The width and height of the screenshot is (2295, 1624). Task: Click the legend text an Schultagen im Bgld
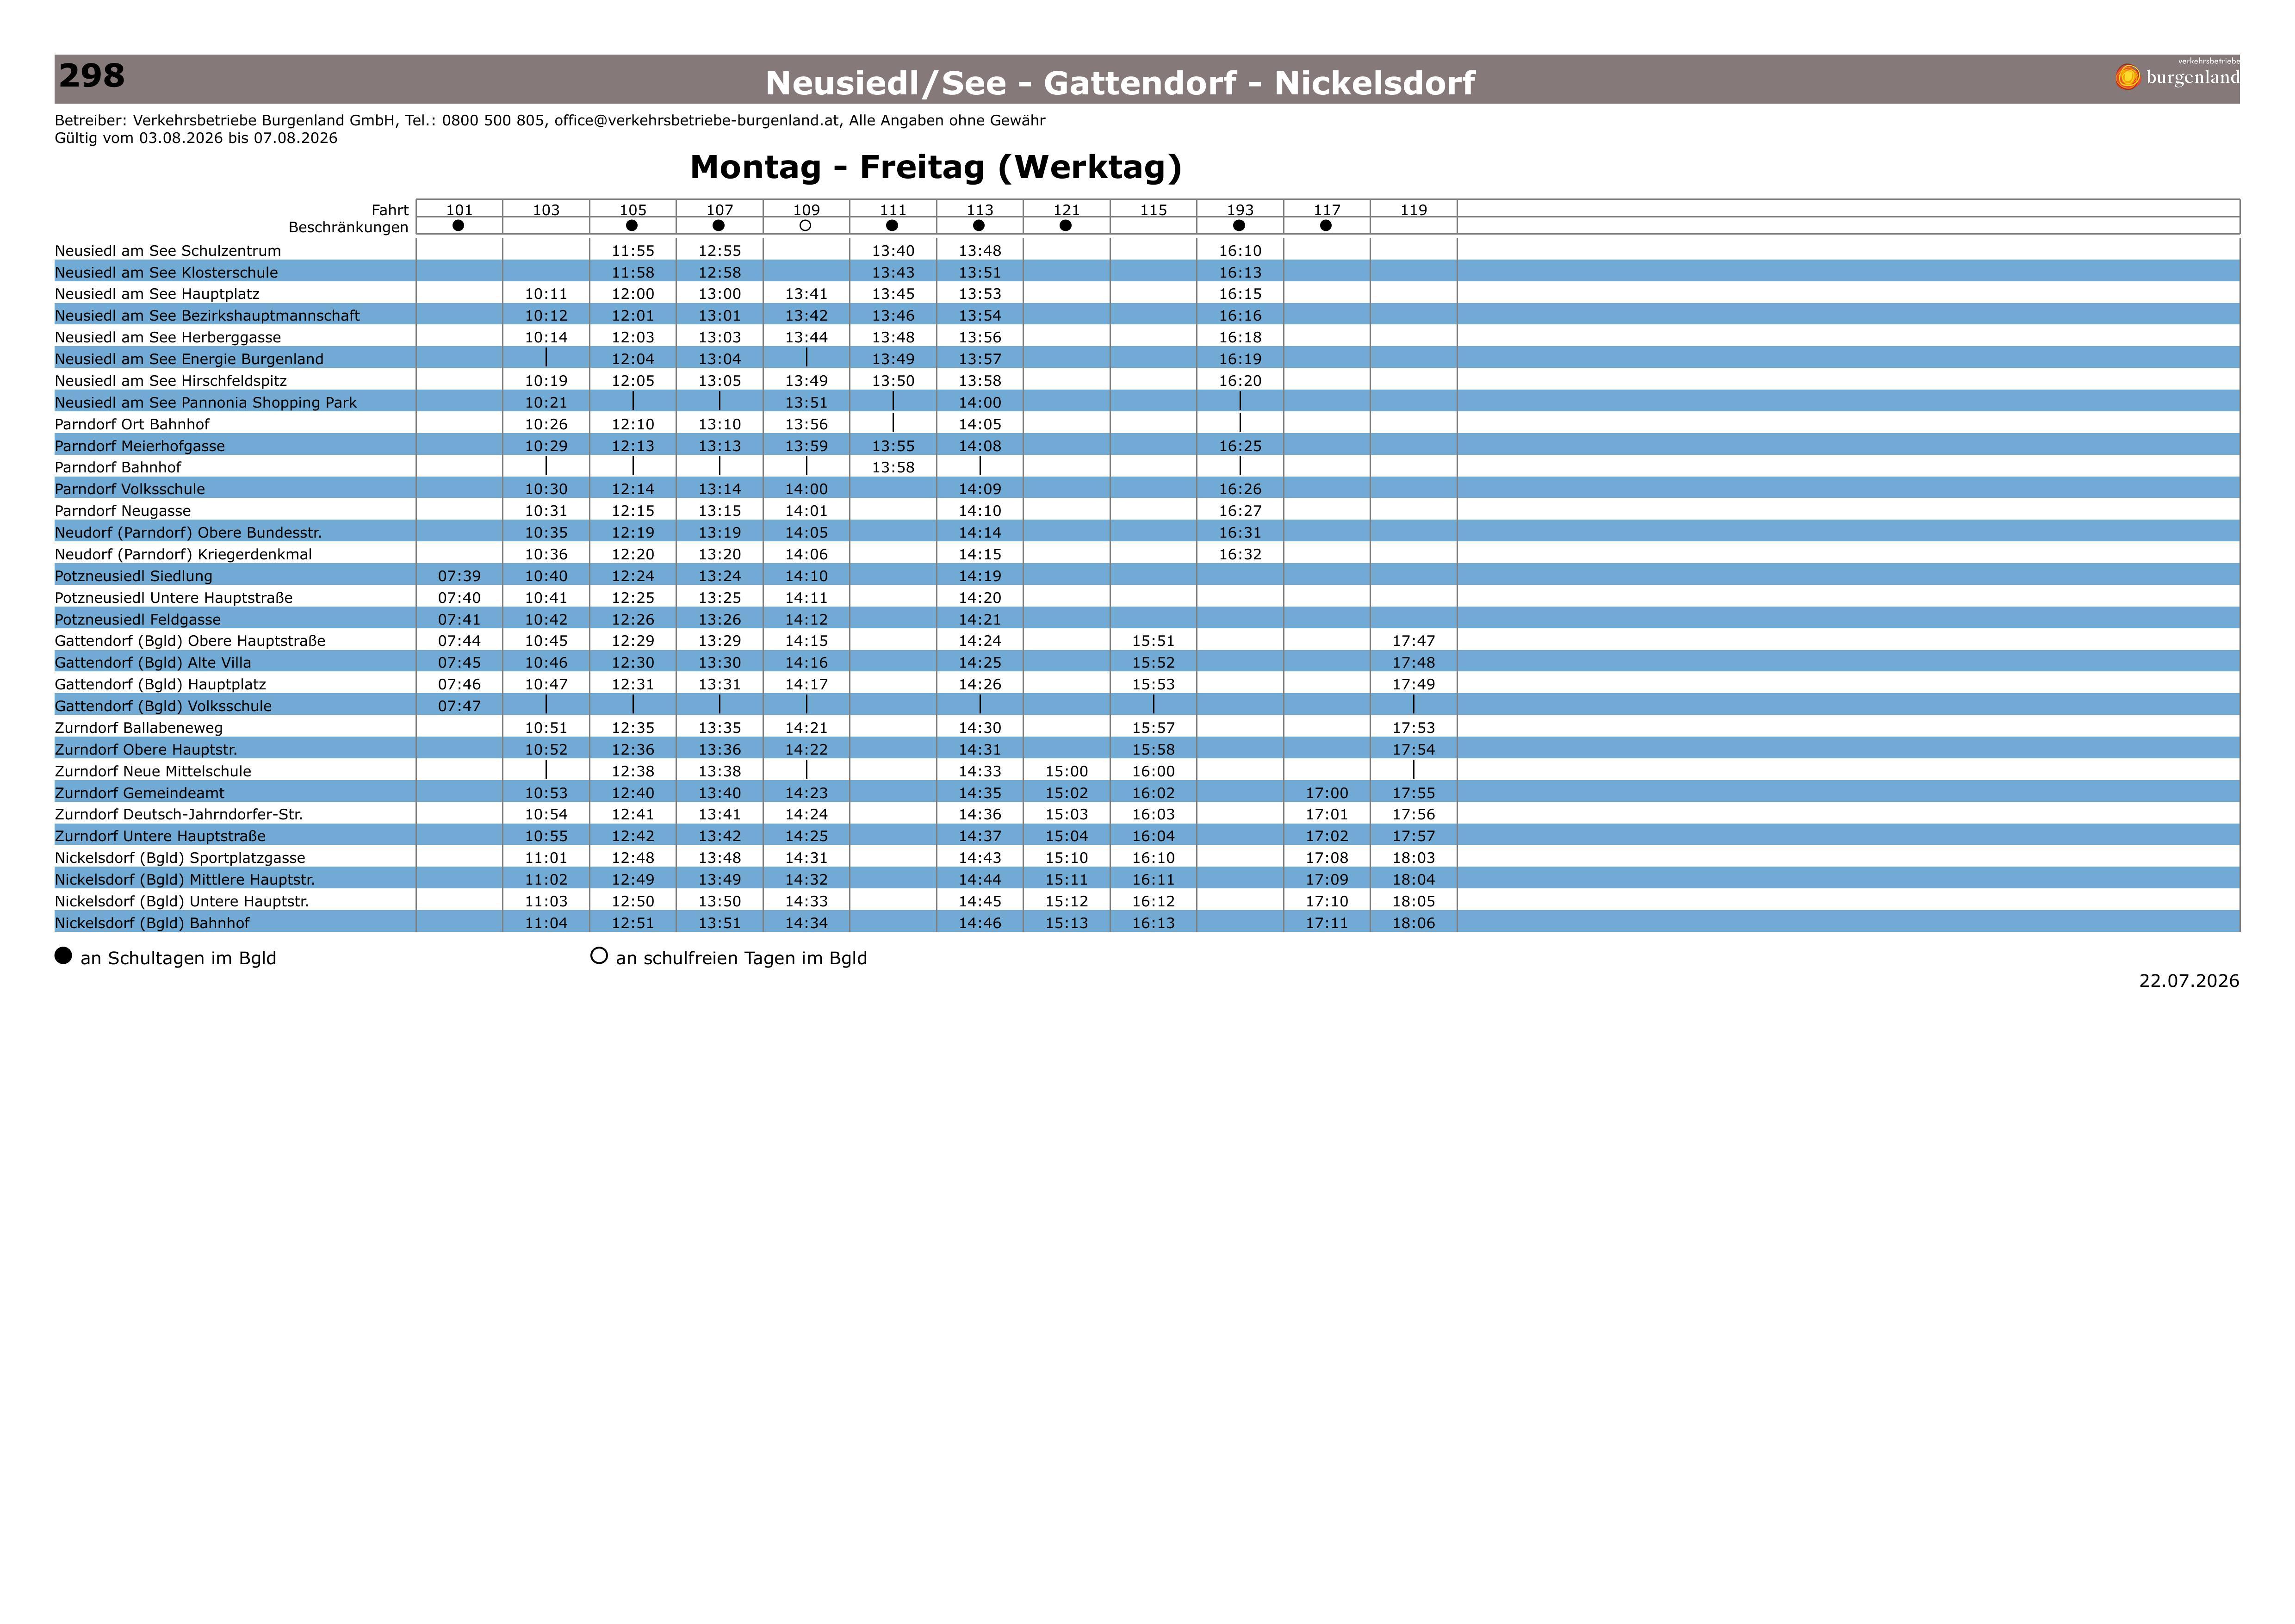coord(178,958)
